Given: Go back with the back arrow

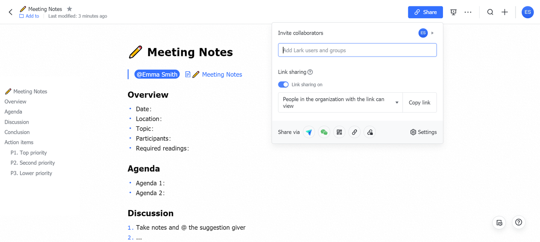Looking at the screenshot, I should point(11,12).
